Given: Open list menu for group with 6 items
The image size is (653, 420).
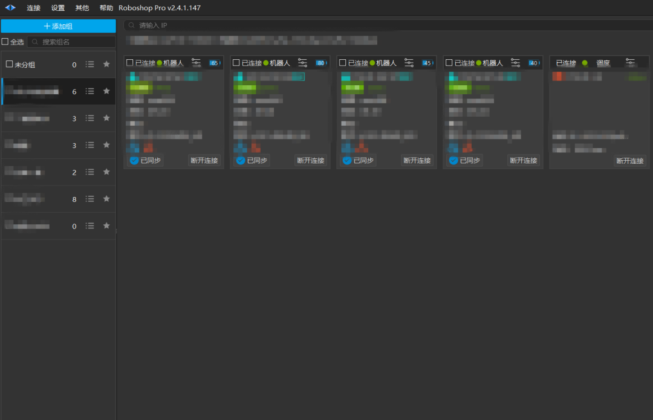Looking at the screenshot, I should [x=89, y=91].
